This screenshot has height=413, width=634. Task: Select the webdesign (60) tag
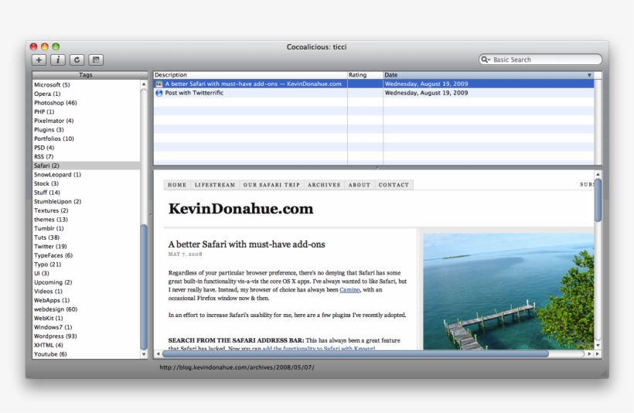tap(86, 309)
